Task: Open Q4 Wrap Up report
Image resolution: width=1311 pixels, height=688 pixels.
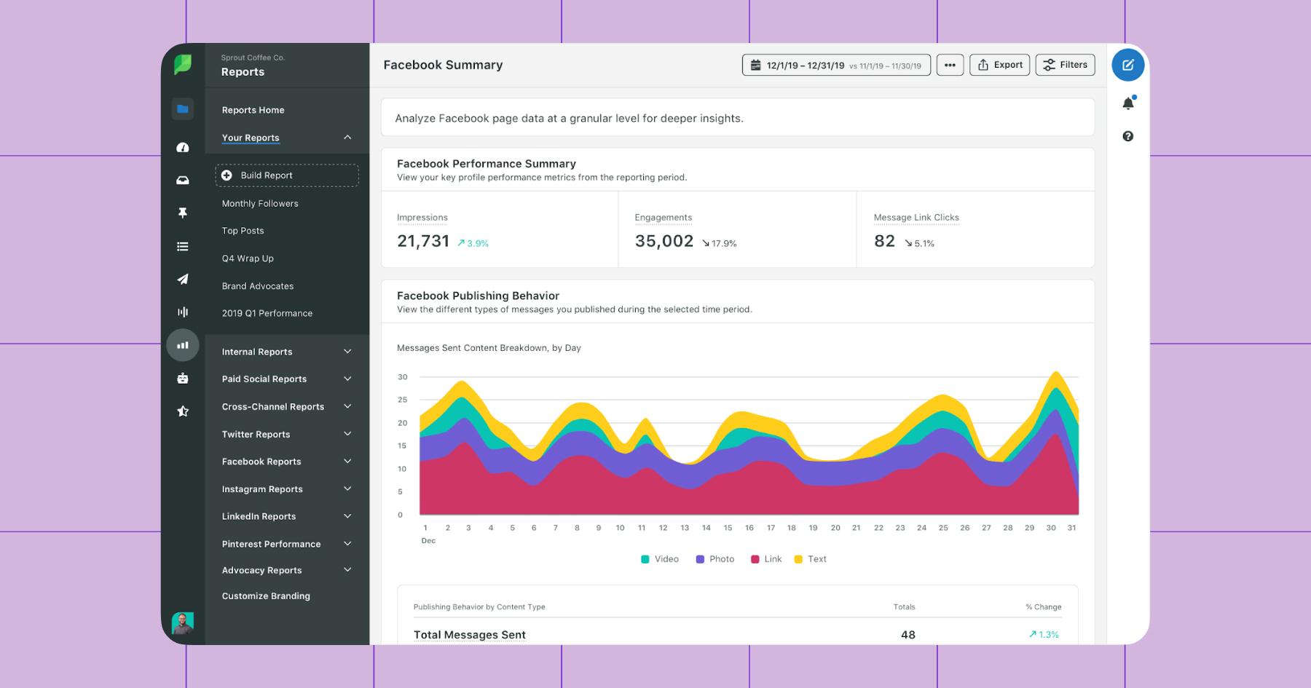Action: point(248,258)
